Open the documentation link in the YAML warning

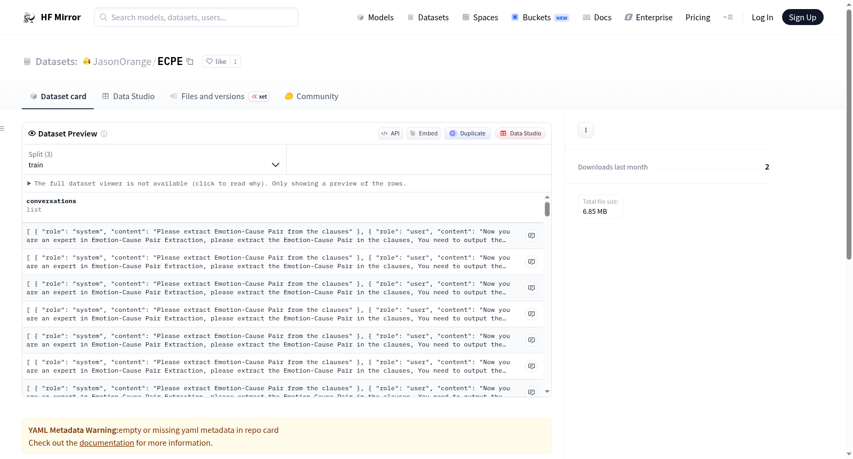pyautogui.click(x=107, y=443)
